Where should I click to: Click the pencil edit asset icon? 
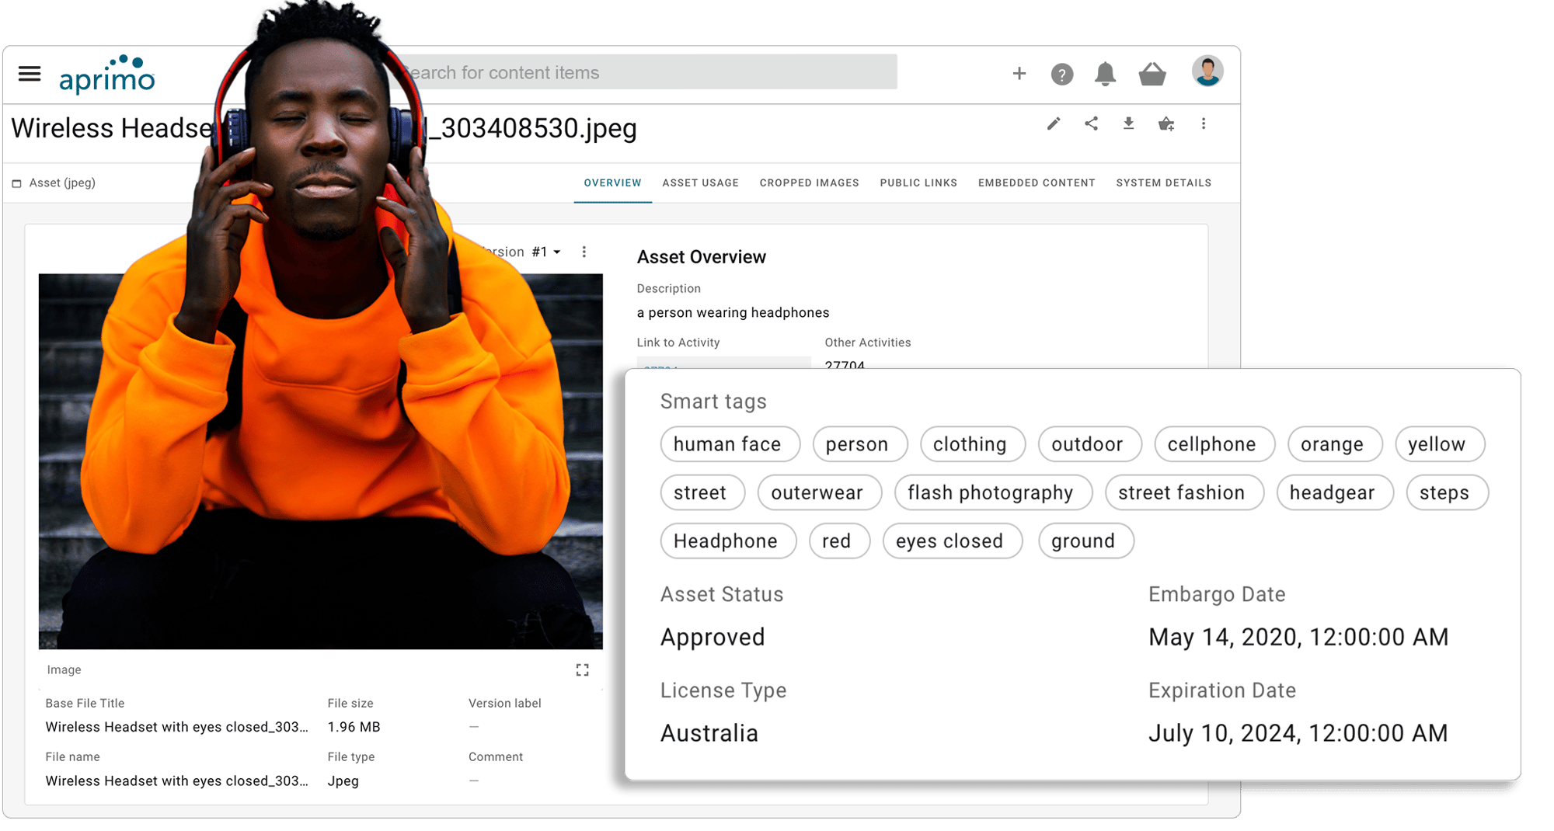pos(1054,123)
